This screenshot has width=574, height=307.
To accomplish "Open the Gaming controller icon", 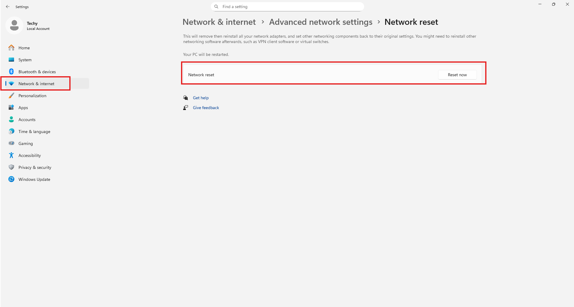I will click(x=11, y=143).
